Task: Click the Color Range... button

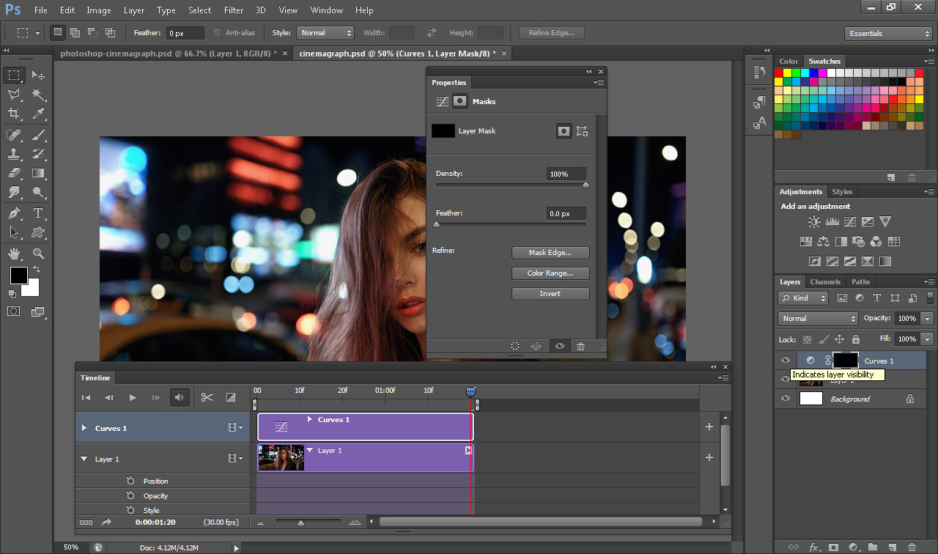Action: click(550, 273)
